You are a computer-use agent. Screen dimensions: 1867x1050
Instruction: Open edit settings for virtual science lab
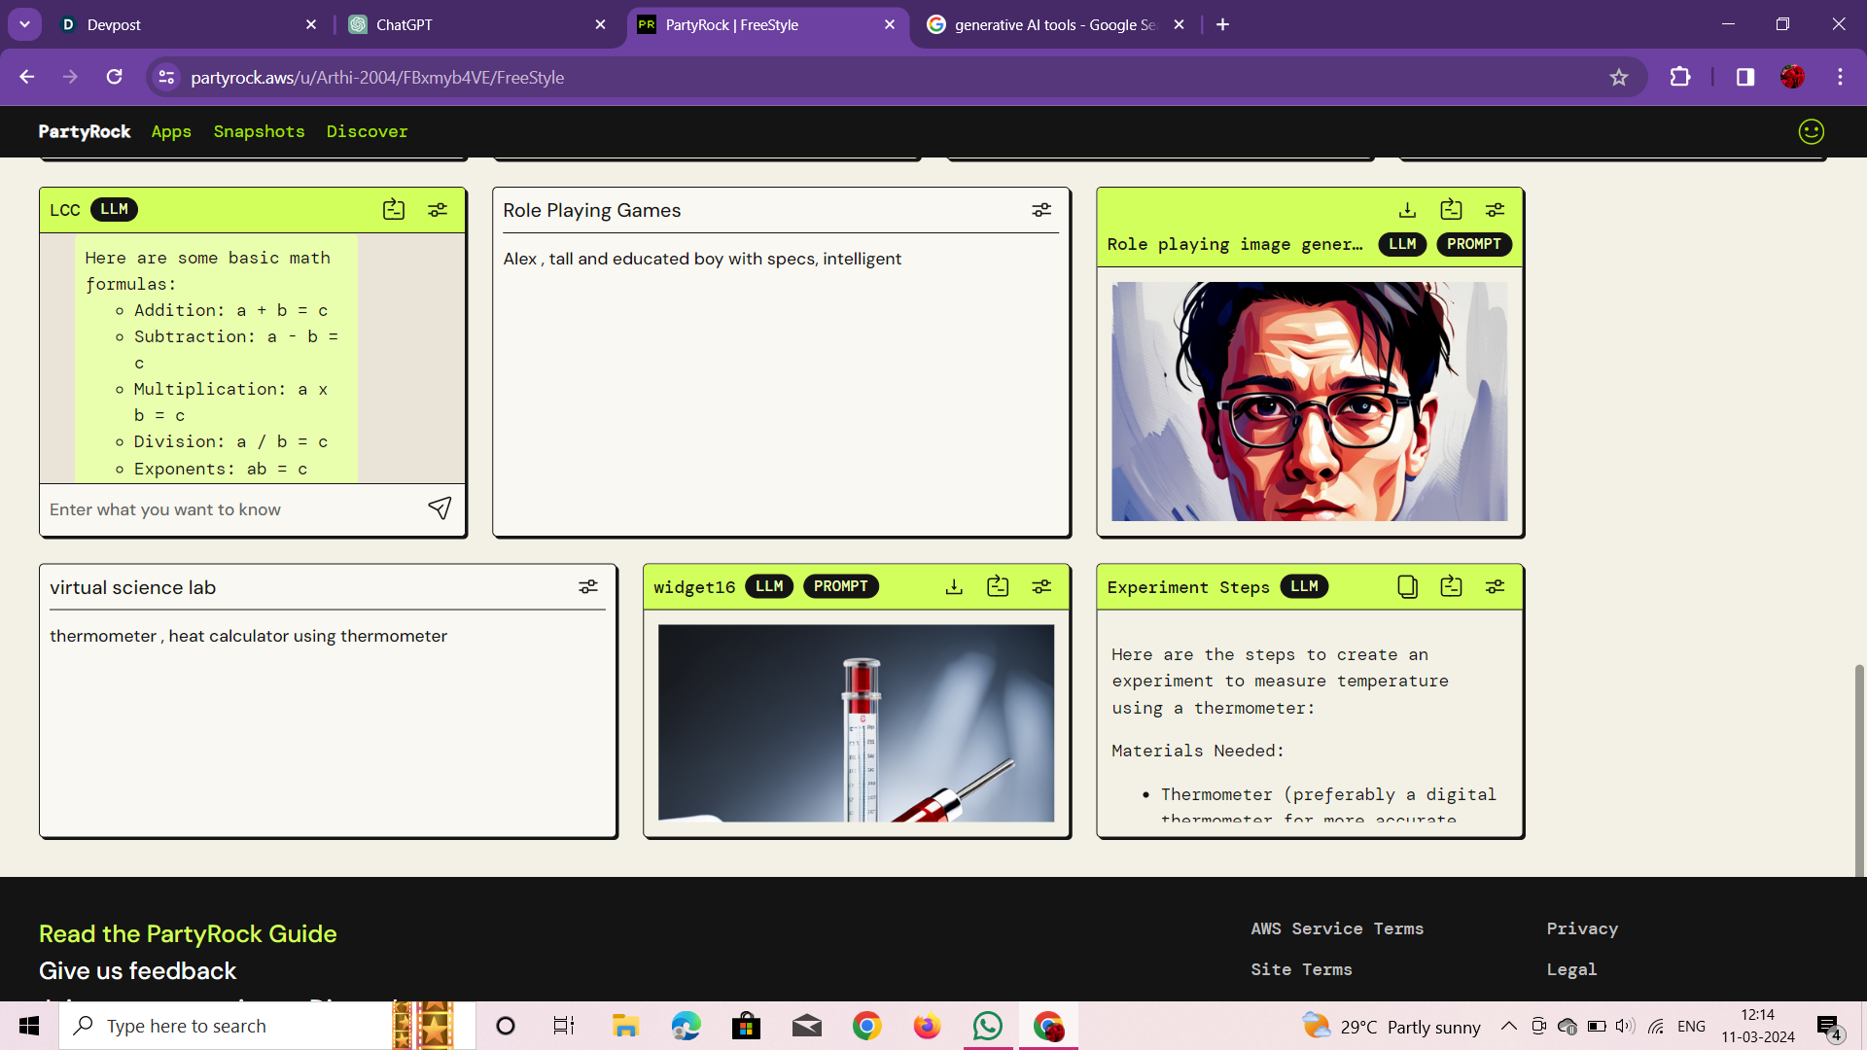588,586
